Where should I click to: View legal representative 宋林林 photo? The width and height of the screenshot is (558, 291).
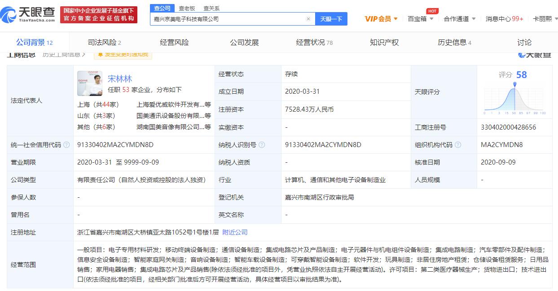[90, 83]
